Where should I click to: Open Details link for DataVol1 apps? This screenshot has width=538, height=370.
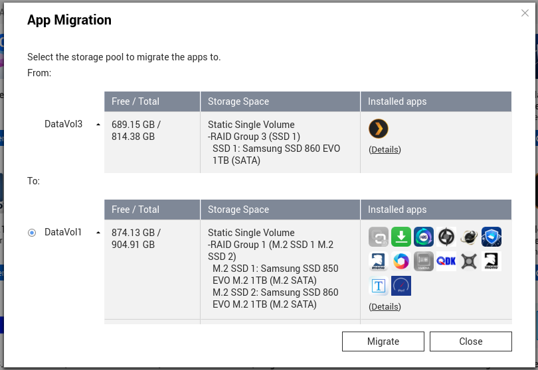[x=385, y=307]
